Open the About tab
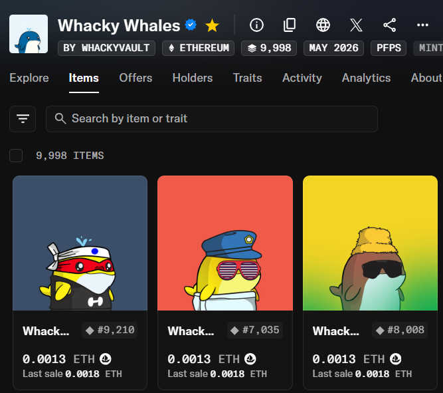The width and height of the screenshot is (443, 393). point(426,78)
